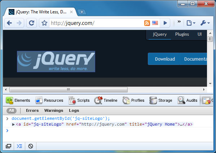216x153 pixels.
Task: Open the wrench tools menu
Action: 205,23
